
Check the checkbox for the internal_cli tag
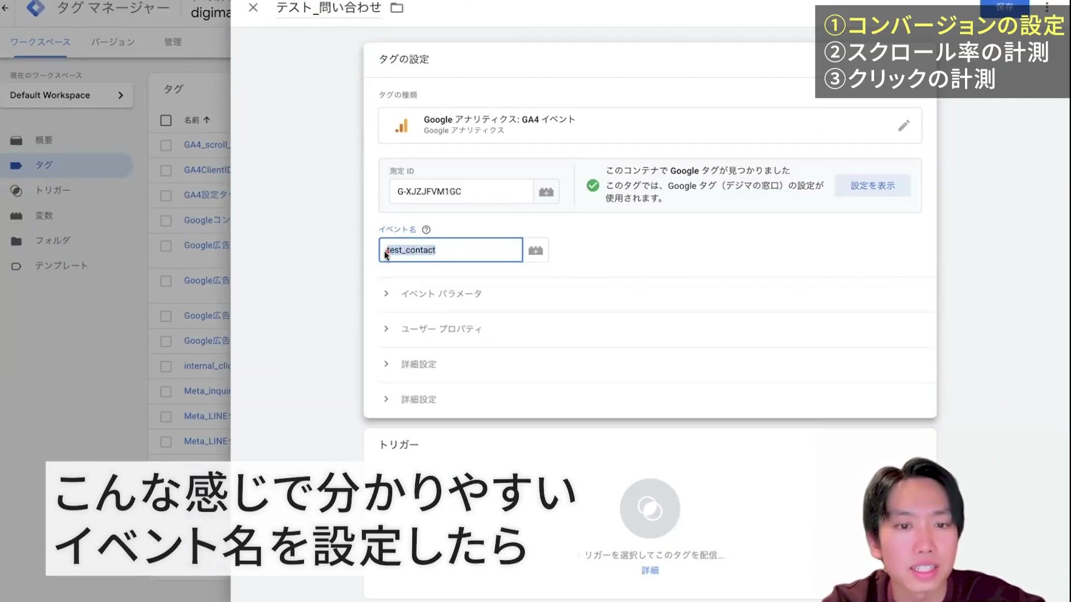(166, 366)
